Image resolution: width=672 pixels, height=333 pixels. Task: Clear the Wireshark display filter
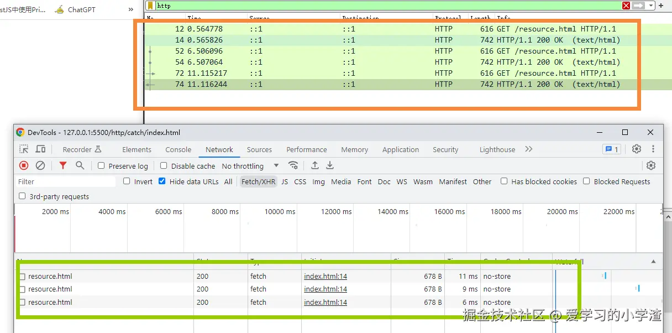coord(626,6)
